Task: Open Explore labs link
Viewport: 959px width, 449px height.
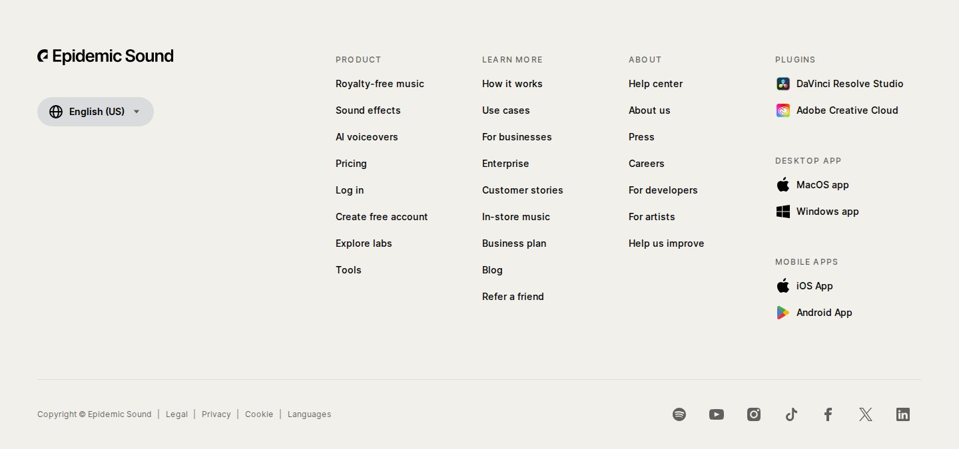Action: point(364,243)
